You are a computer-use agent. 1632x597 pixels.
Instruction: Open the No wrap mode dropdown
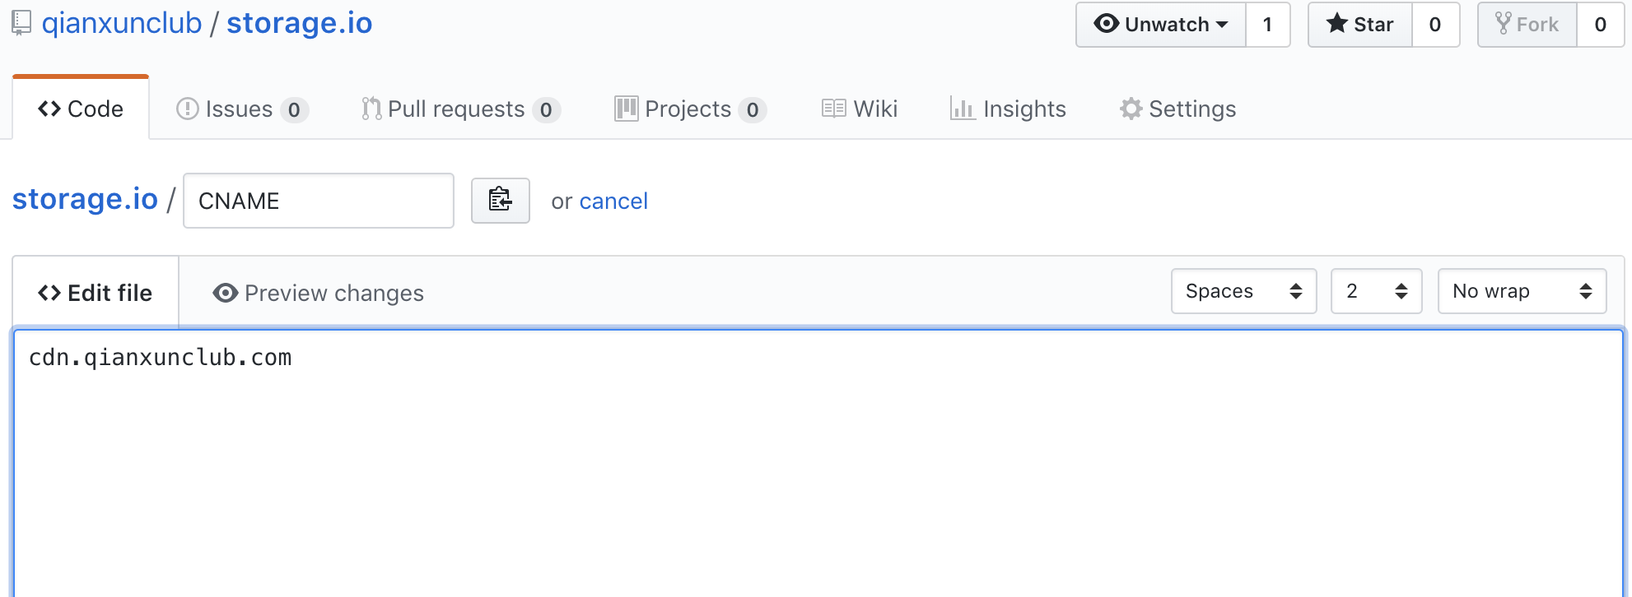1522,291
